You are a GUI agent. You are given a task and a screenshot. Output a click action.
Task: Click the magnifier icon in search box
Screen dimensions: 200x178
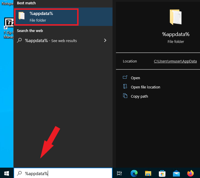click(19, 173)
